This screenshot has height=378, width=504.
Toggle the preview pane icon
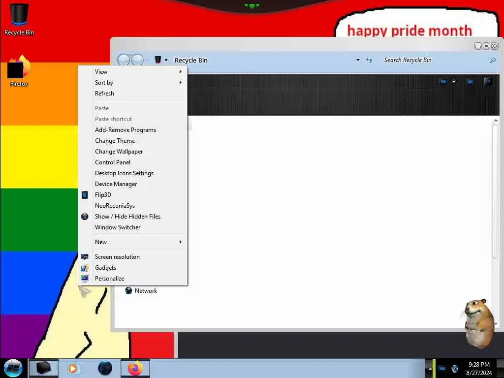click(470, 82)
